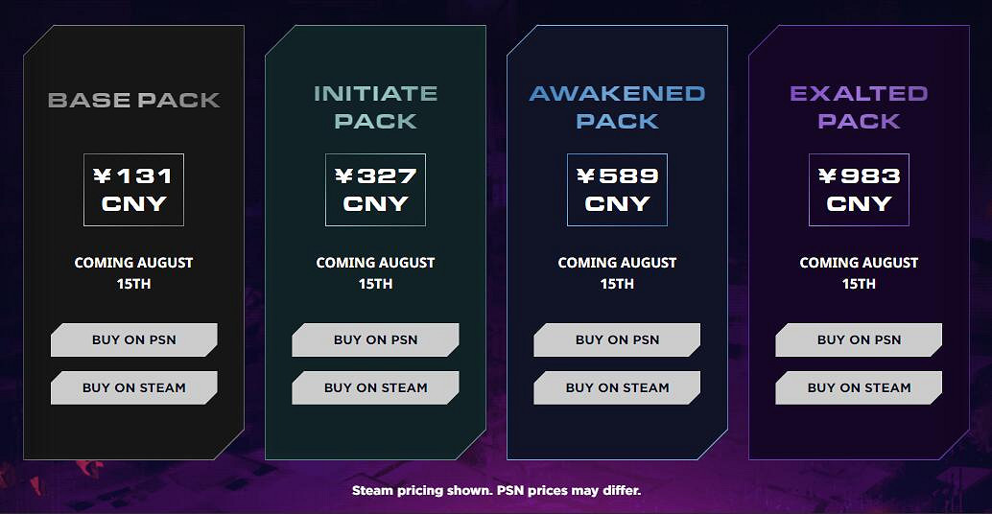
Task: Purchase Awakened Pack via PSN button
Action: click(x=618, y=339)
